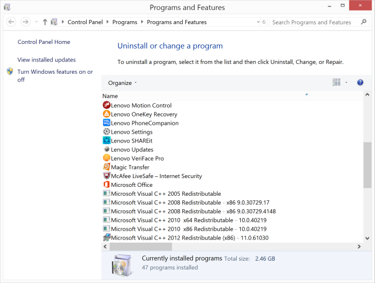Screen dimensions: 375x283
Task: Expand the arrow after Programs breadcrumb
Action: tap(142, 22)
